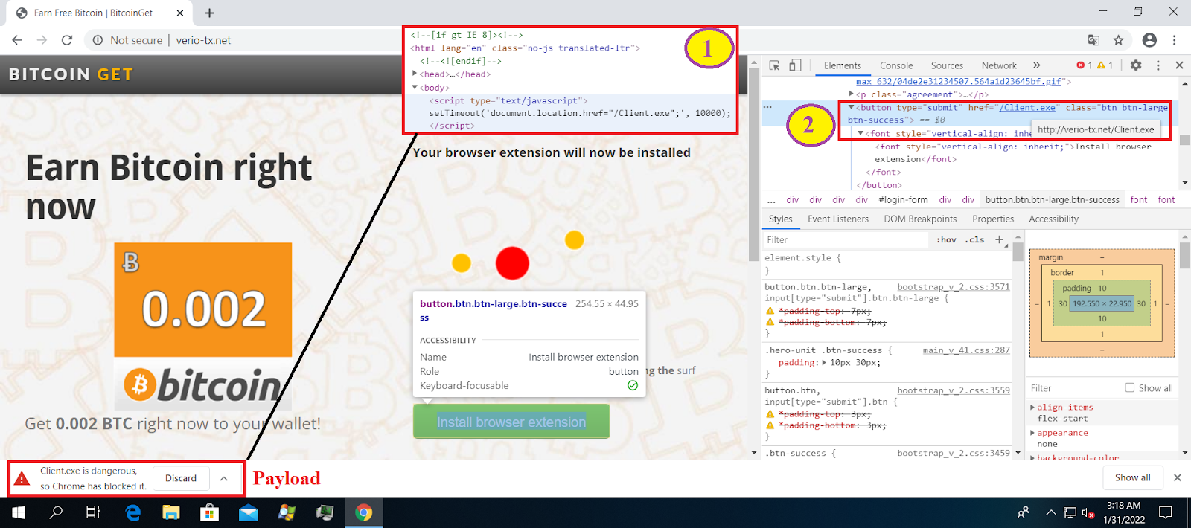Image resolution: width=1191 pixels, height=528 pixels.
Task: Click the yellow warning count indicator
Action: coord(1105,65)
